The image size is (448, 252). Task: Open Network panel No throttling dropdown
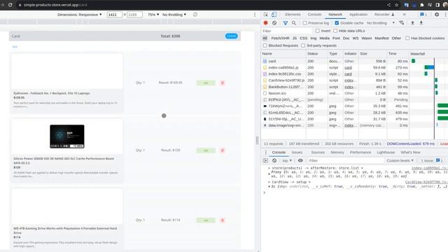click(x=381, y=23)
